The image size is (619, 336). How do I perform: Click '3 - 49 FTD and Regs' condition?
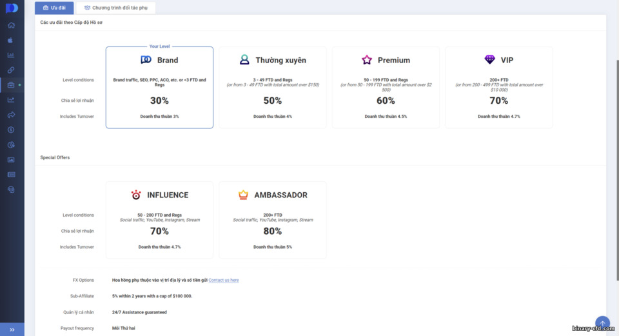(273, 80)
